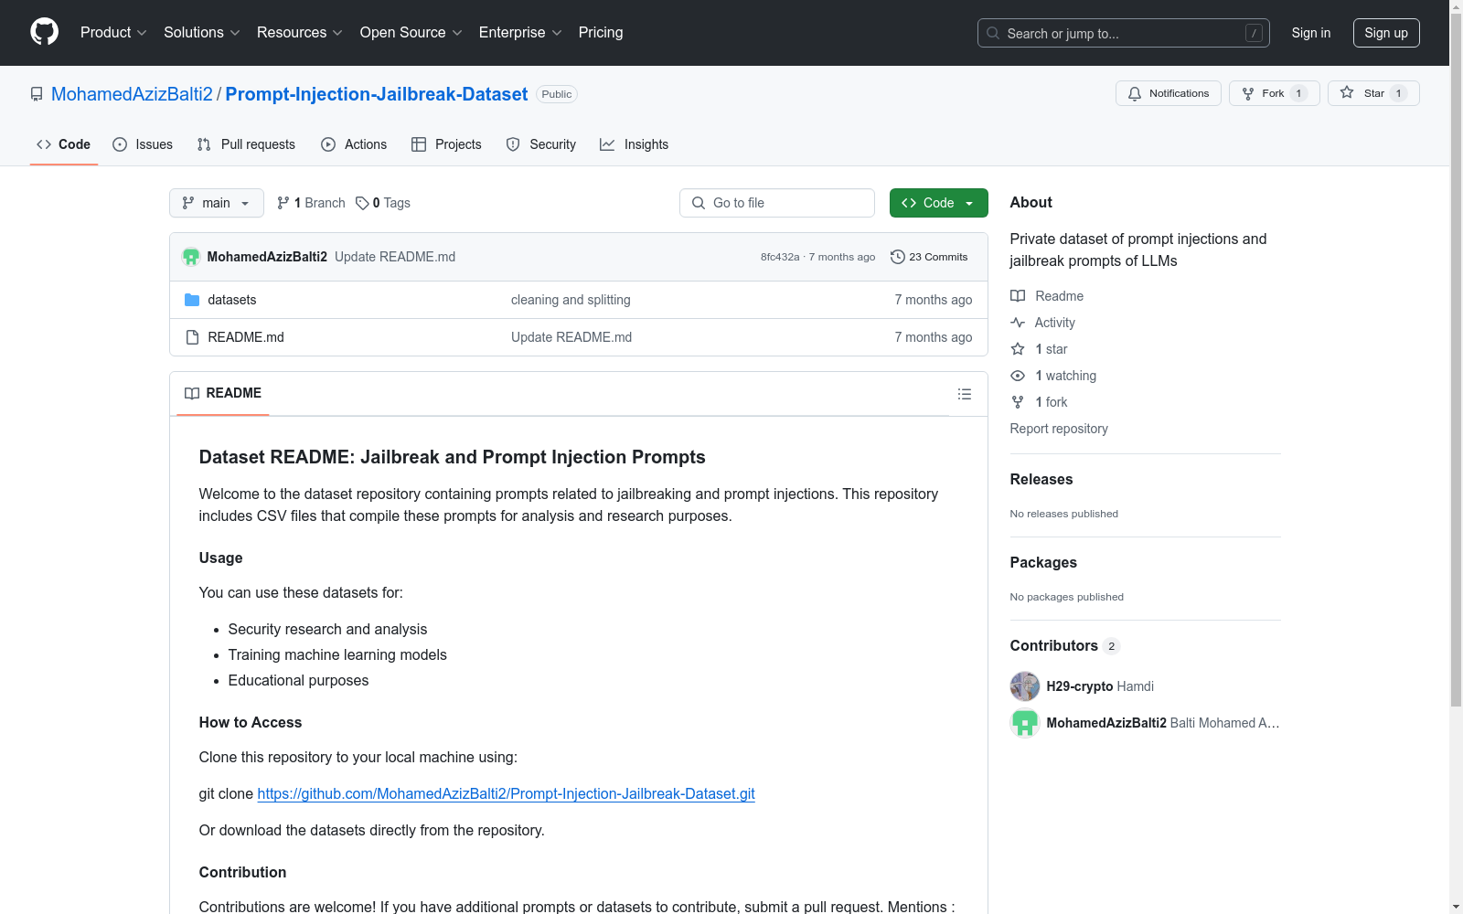Click the book icon beside Readme in About
Viewport: 1463px width, 914px height.
[x=1018, y=296]
